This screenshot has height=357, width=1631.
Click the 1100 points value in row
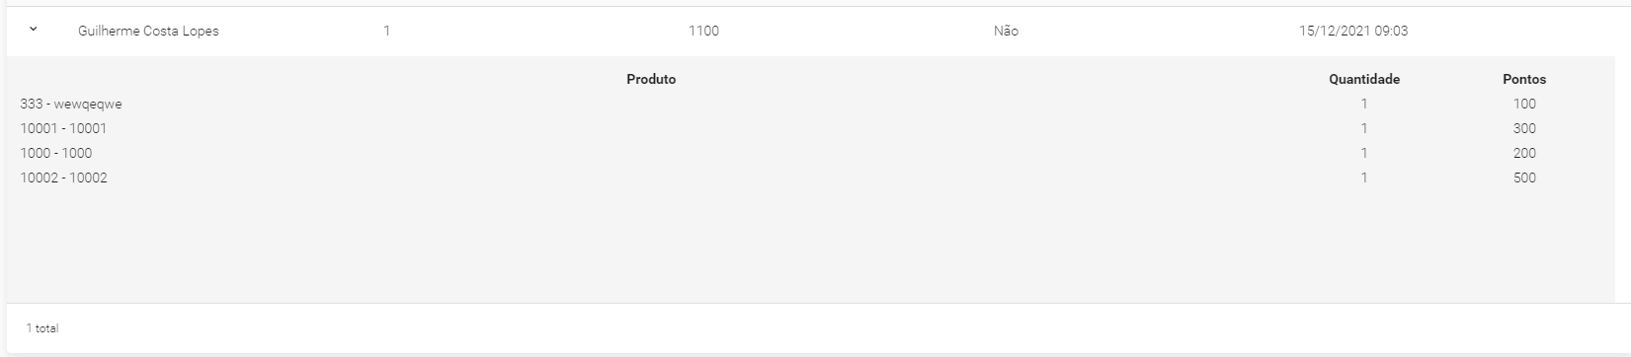(x=703, y=31)
